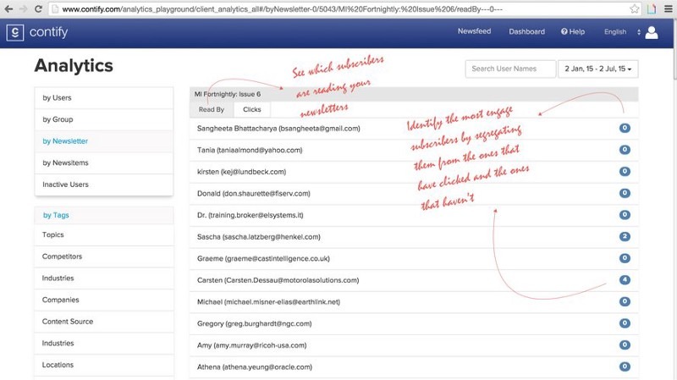The height and width of the screenshot is (380, 677).
Task: Select Amy (amy.murray@ricoh-usa.com) row
Action: coord(414,345)
